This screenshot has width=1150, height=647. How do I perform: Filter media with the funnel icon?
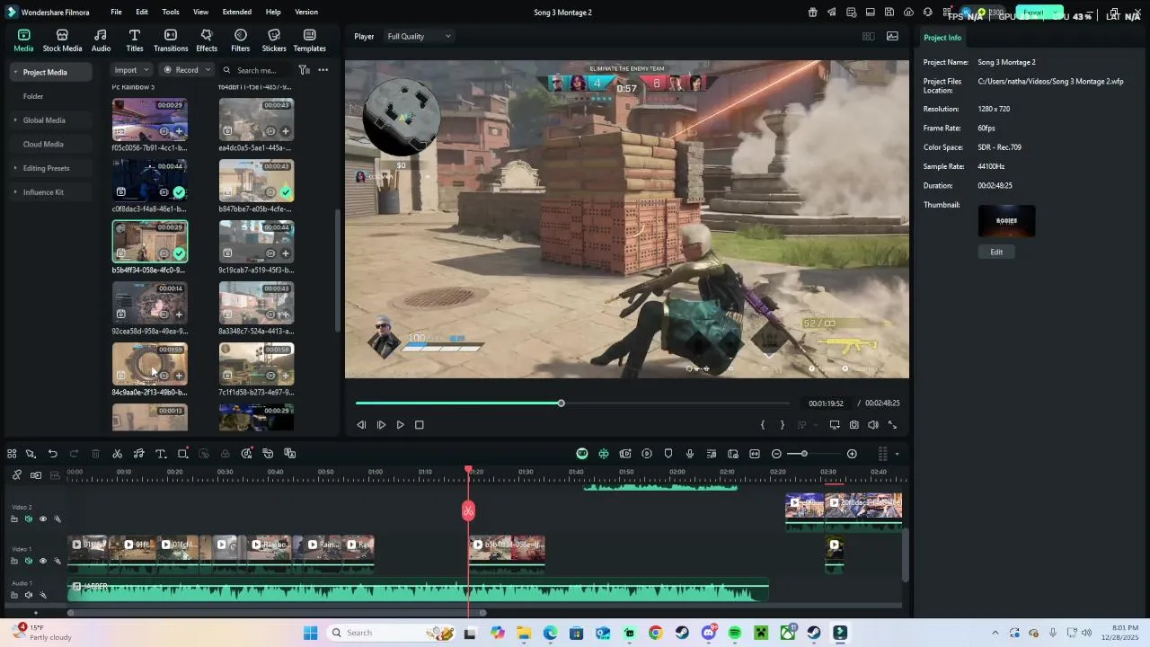click(304, 70)
